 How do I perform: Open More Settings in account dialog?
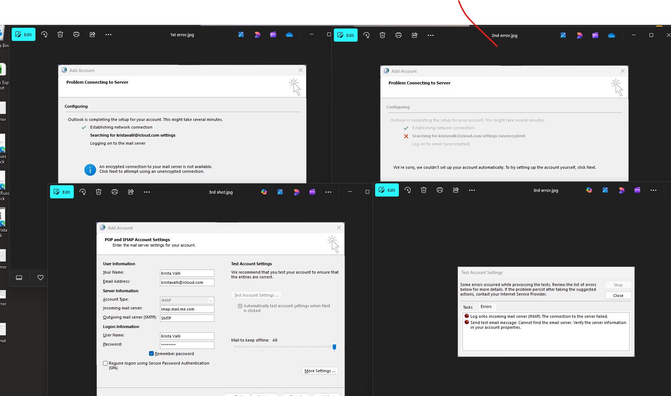[320, 371]
